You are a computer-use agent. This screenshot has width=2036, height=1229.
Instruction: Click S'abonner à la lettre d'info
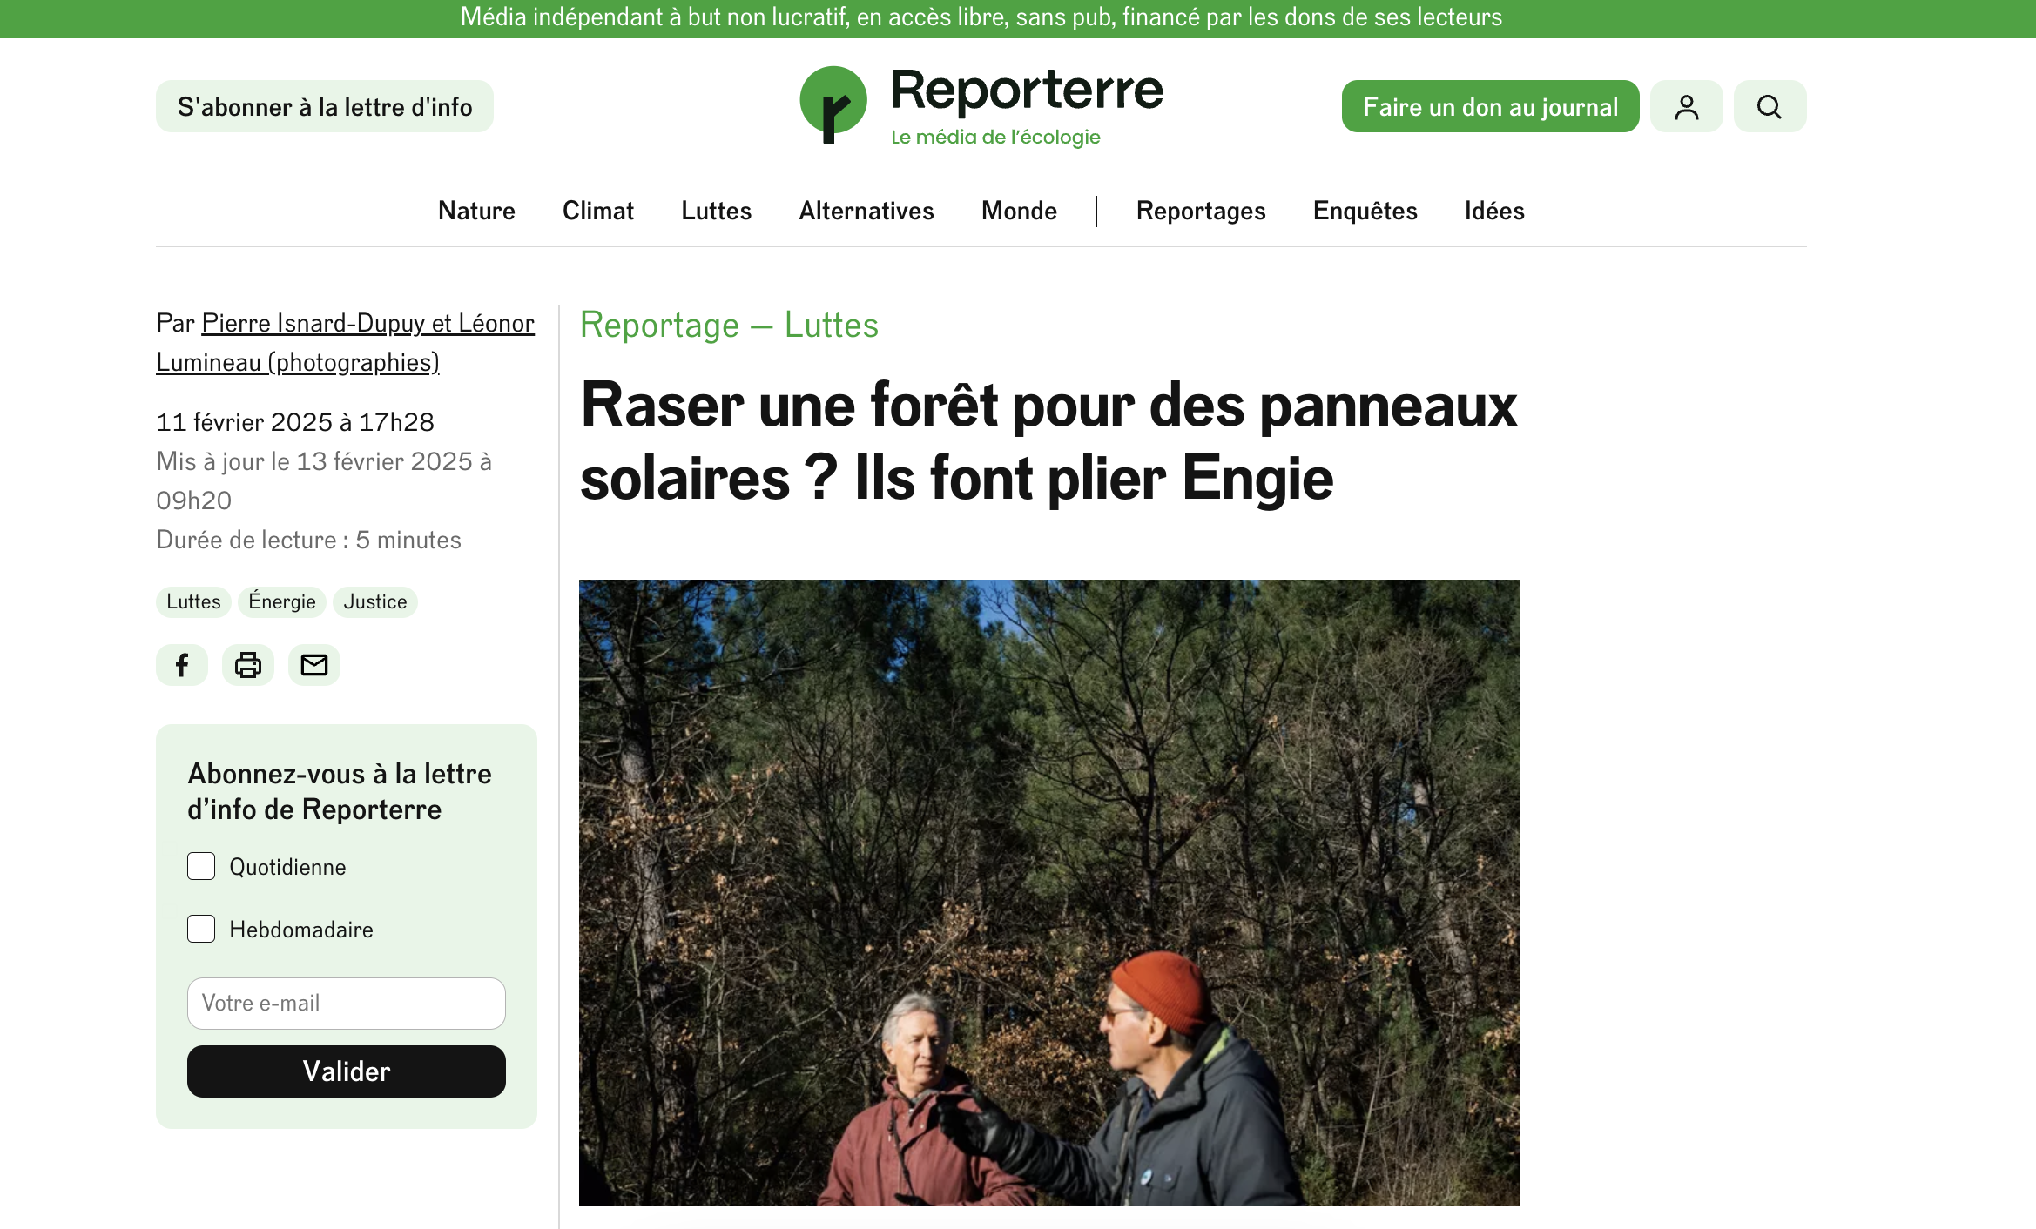[x=325, y=106]
